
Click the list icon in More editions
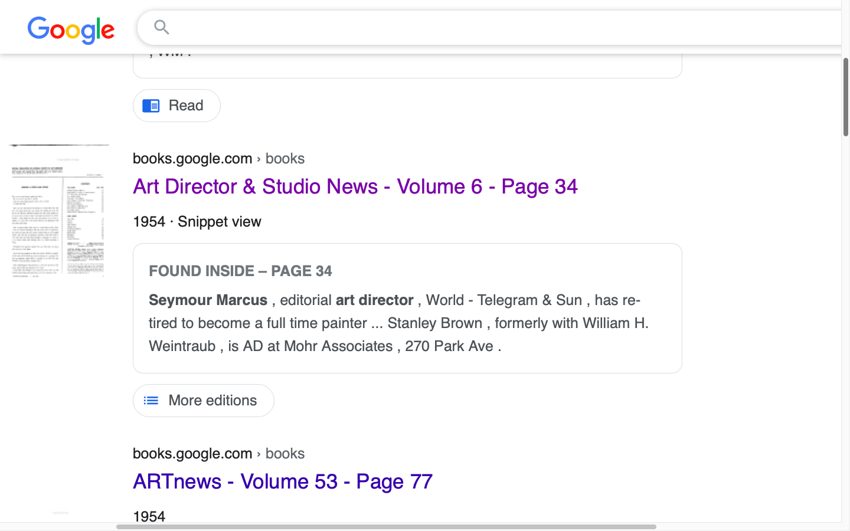151,401
